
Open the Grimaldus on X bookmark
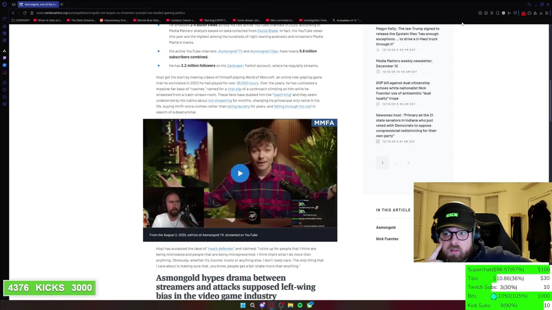[x=346, y=20]
